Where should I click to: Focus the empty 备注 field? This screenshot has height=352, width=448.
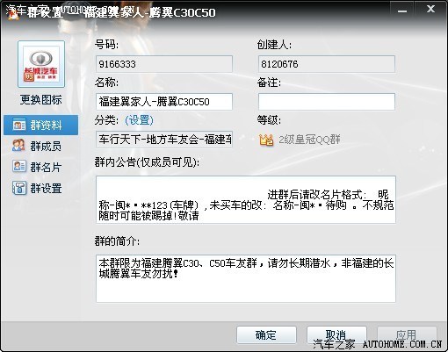(x=327, y=102)
